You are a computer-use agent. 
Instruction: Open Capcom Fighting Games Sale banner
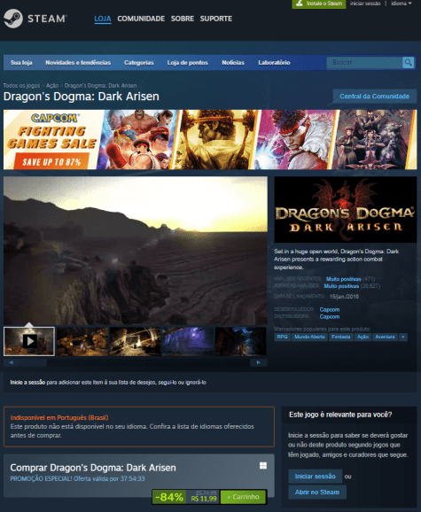[x=210, y=139]
